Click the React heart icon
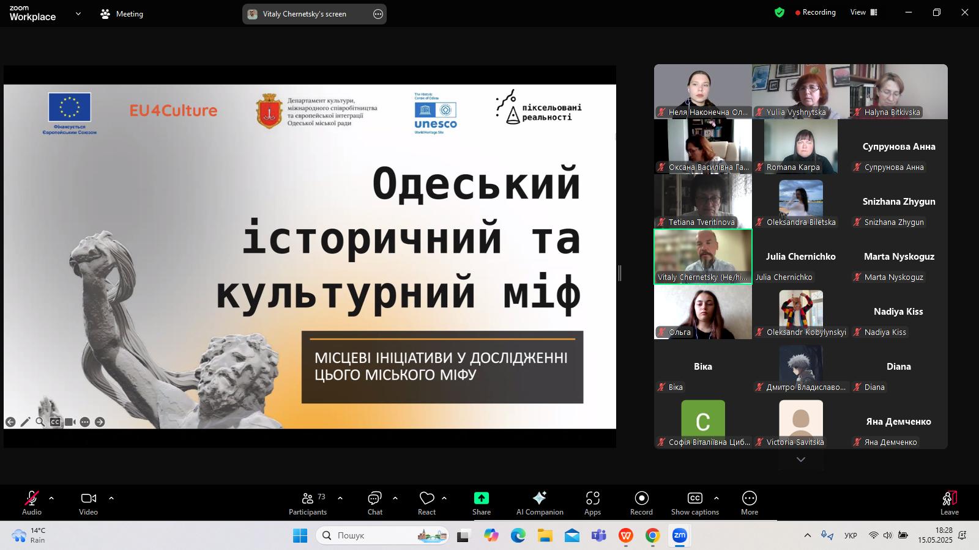Image resolution: width=979 pixels, height=550 pixels. pos(426,503)
